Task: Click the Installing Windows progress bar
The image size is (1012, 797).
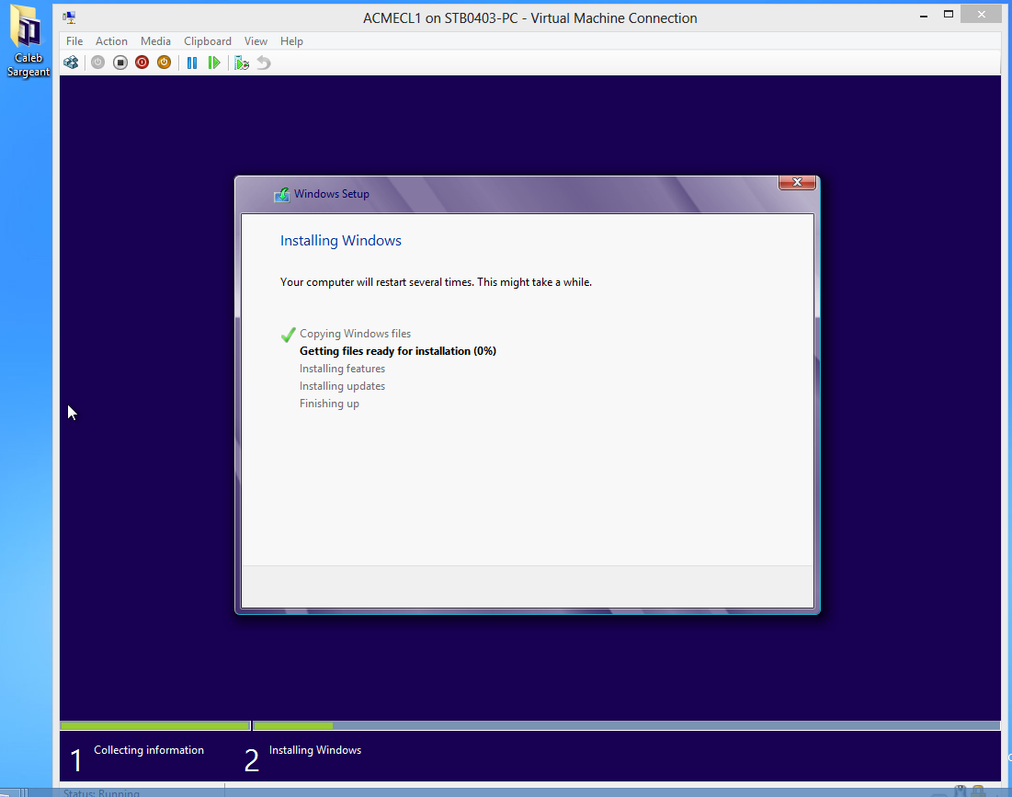Action: click(627, 726)
